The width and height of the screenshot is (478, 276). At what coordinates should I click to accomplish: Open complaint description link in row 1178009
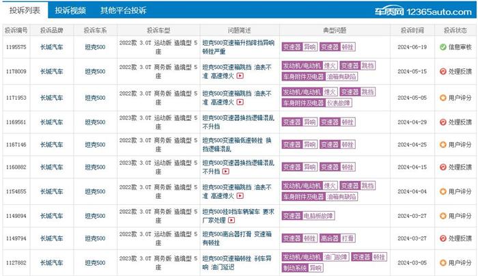[x=236, y=71]
